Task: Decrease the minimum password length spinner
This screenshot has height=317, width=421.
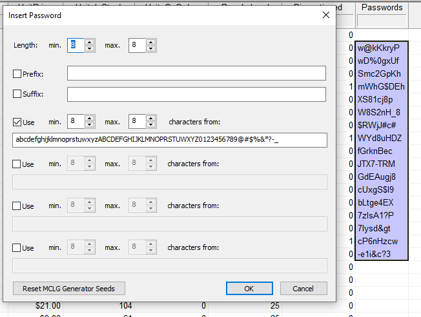Action: [90, 49]
